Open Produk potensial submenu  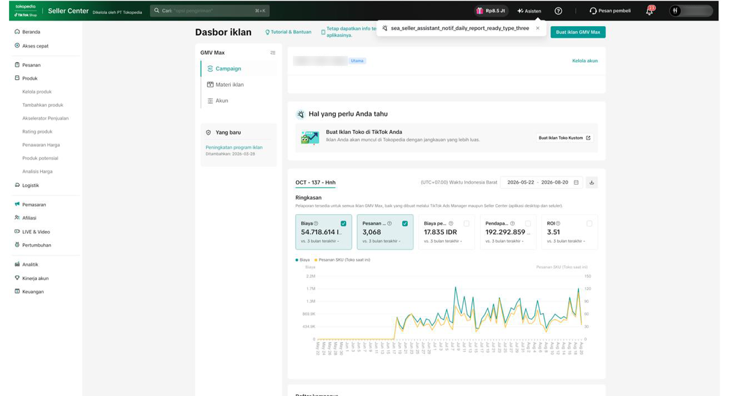40,158
